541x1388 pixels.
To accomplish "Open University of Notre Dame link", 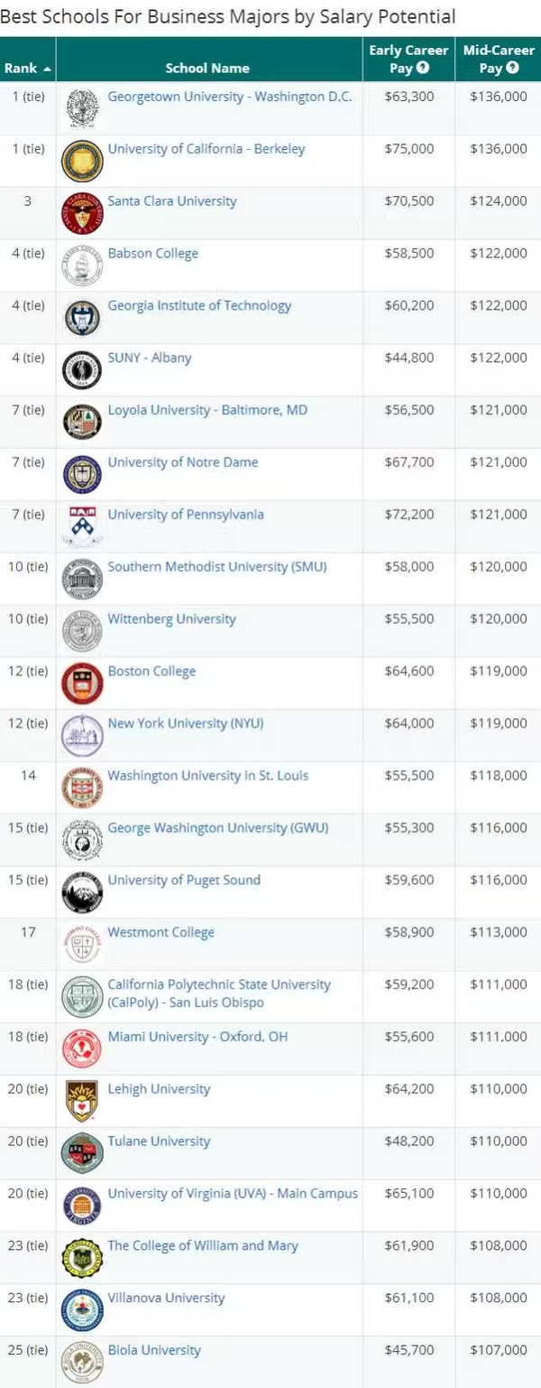I will [183, 461].
